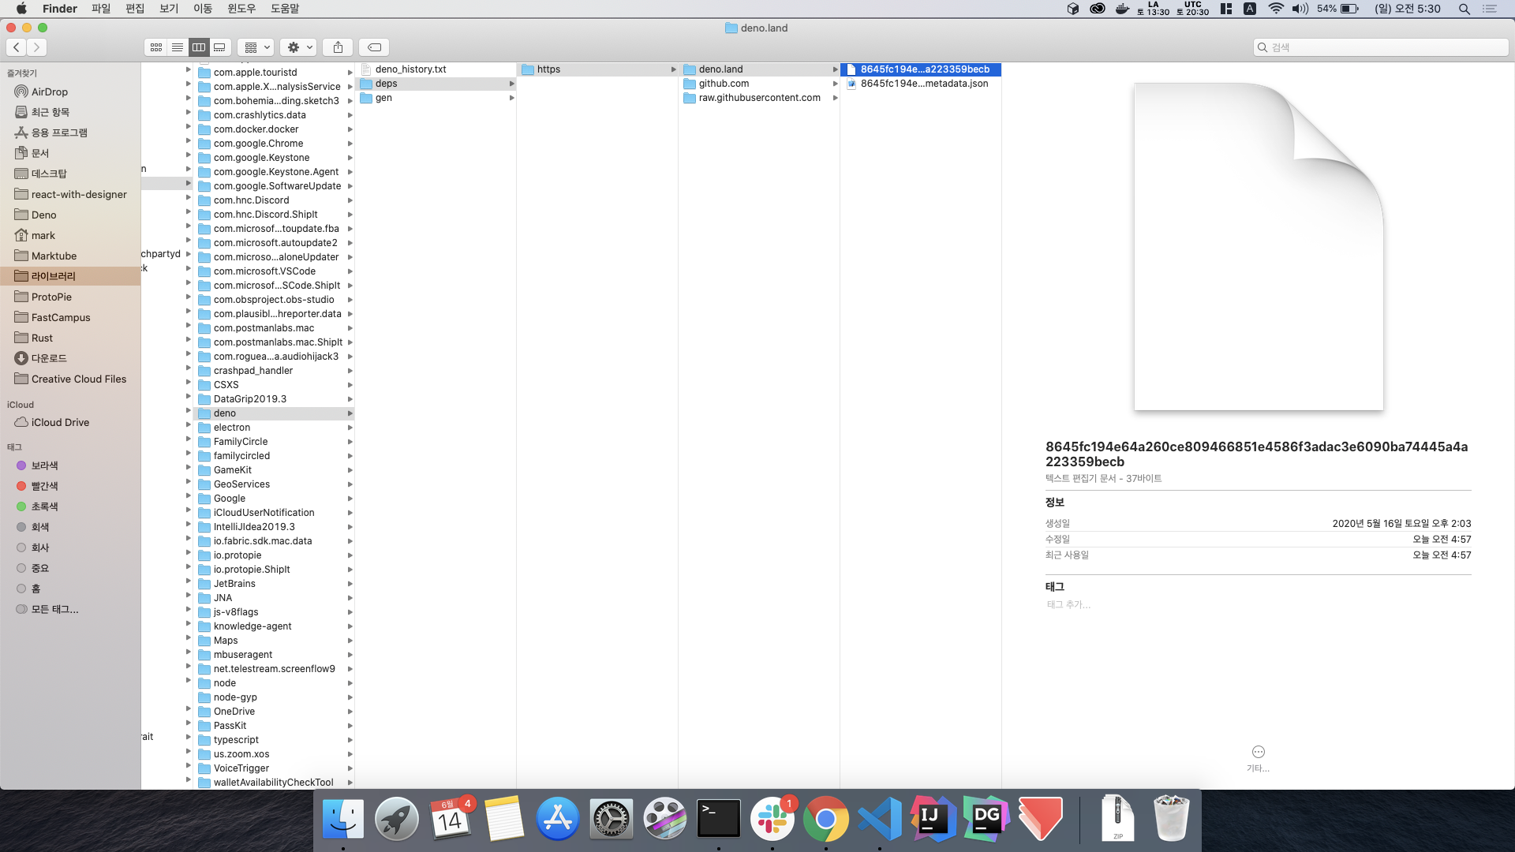Open Visual Studio Code from the Dock

point(879,819)
